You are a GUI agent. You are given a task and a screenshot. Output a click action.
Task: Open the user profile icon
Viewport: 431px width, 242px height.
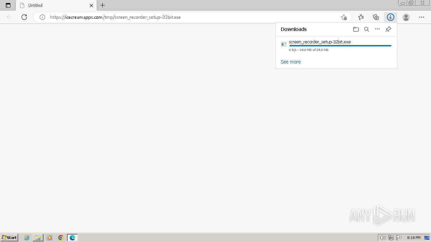[x=406, y=17]
